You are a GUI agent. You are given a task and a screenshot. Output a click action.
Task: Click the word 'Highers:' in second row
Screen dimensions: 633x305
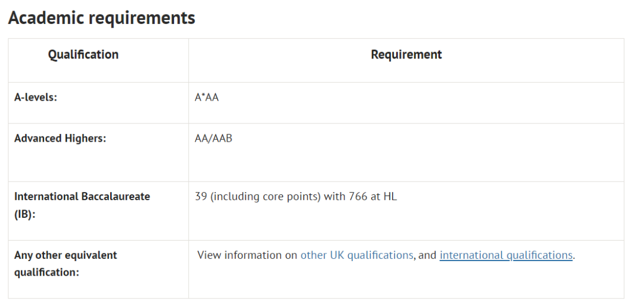pyautogui.click(x=86, y=138)
